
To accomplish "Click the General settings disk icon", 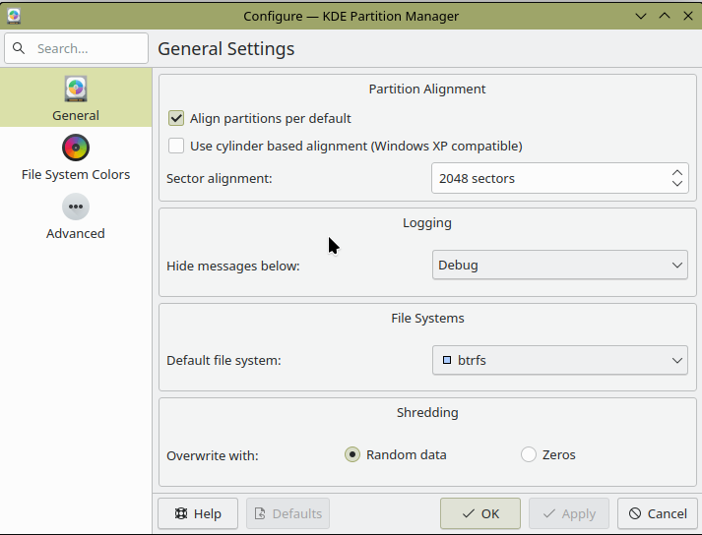I will coord(76,89).
